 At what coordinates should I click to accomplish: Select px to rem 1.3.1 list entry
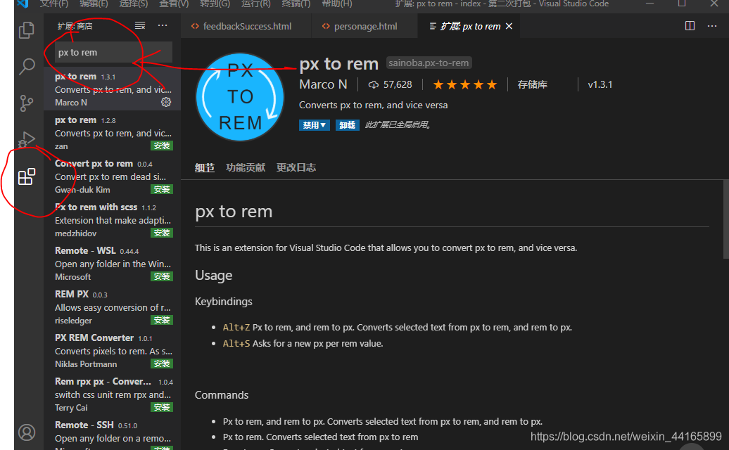(x=113, y=89)
